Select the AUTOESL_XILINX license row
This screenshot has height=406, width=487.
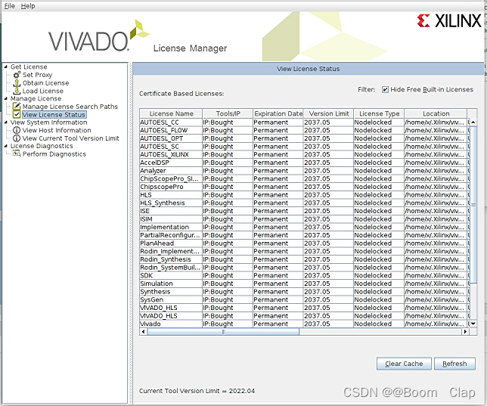303,154
